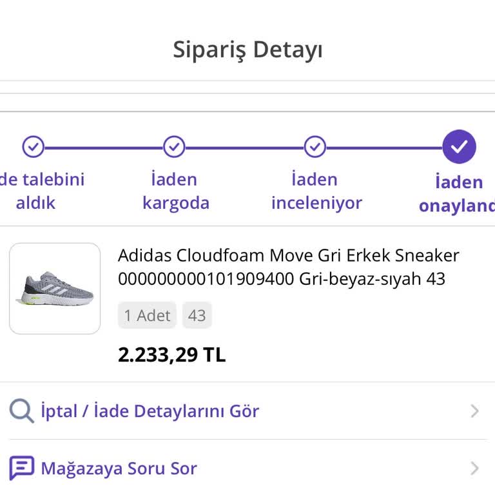Viewport: 495px width, 495px height.
Task: Expand Mağazaya Soru Sor chevron arrow
Action: 474,469
